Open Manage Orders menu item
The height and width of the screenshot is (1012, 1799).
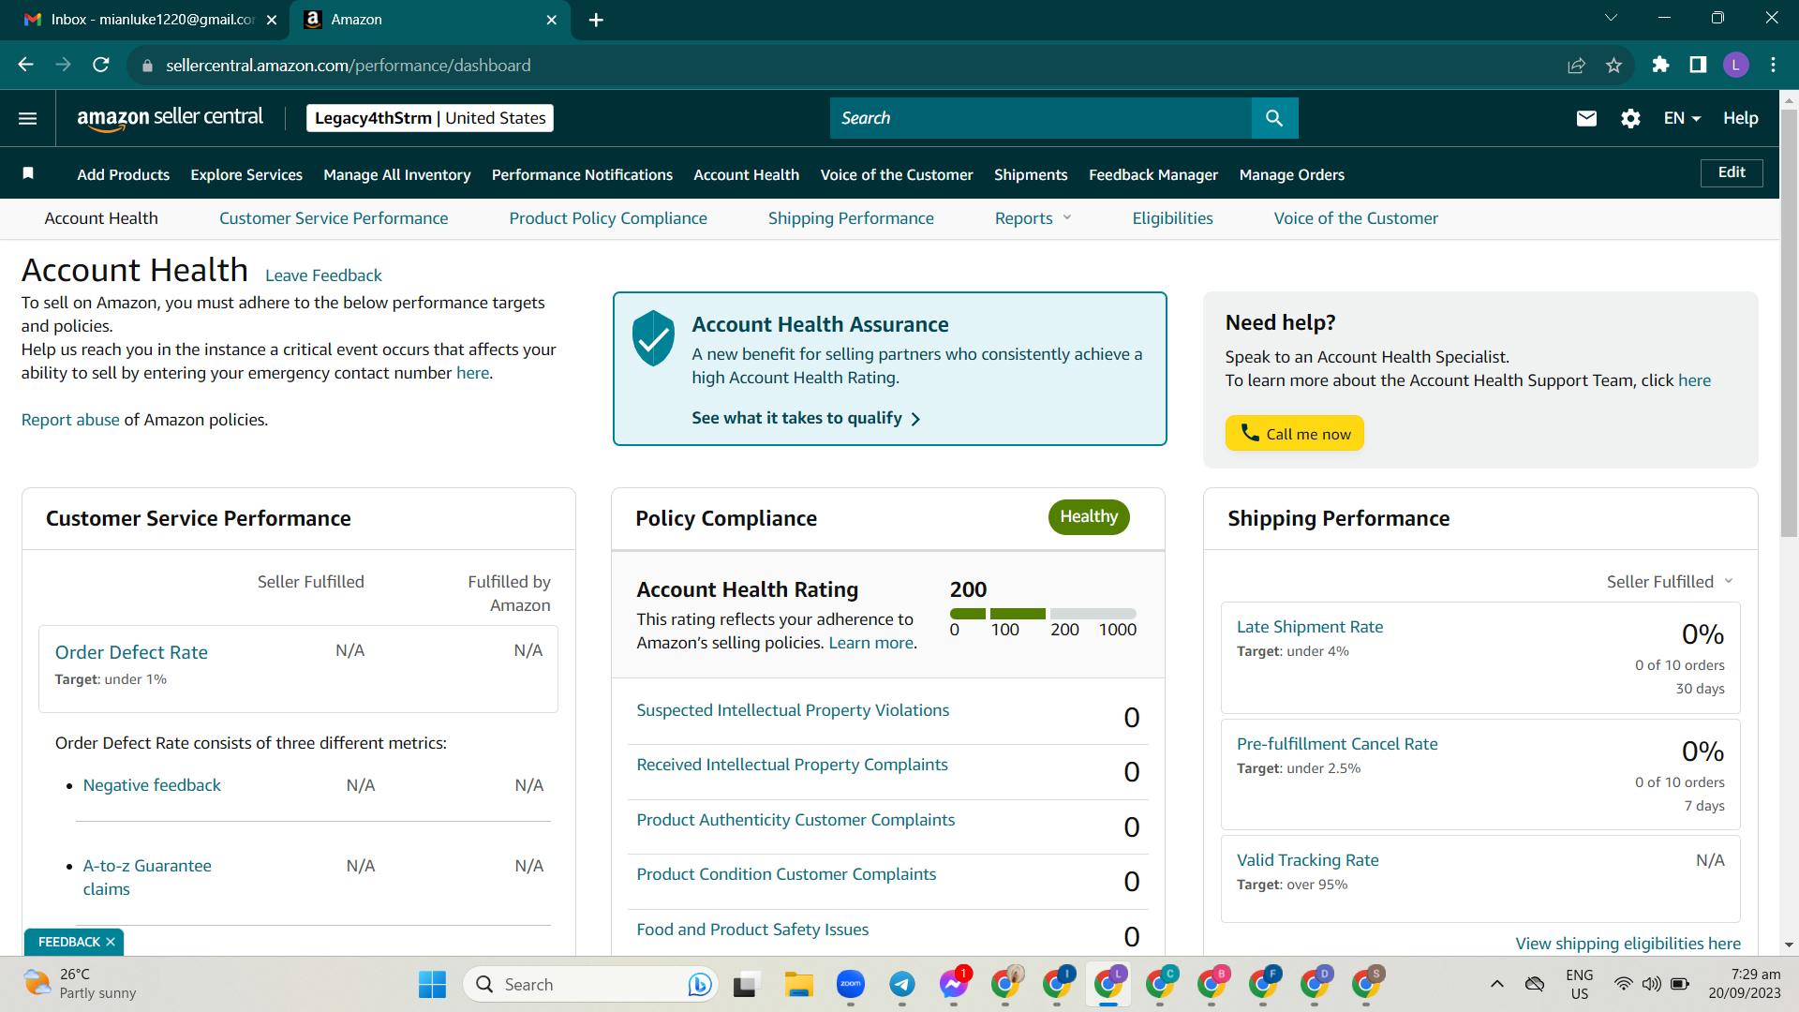1292,174
